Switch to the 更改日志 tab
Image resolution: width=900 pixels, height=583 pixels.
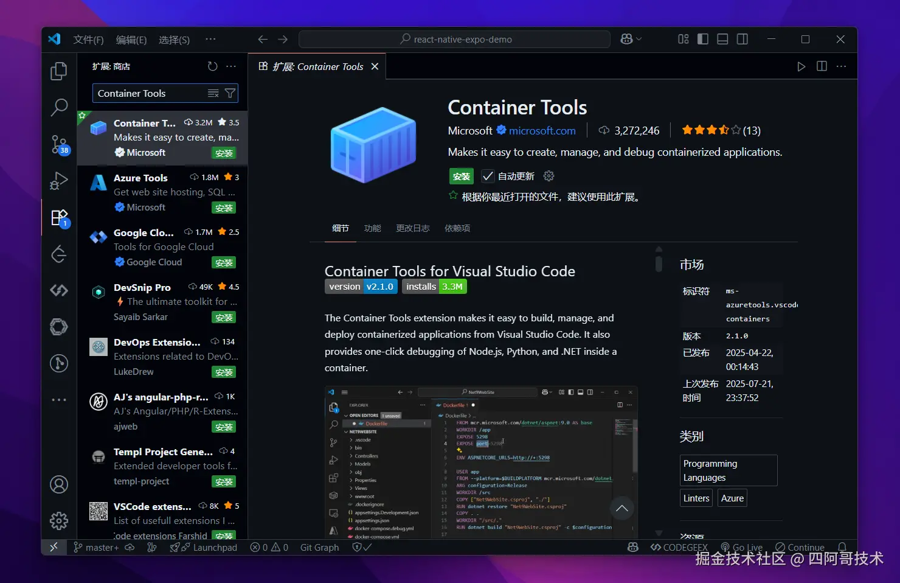click(x=413, y=228)
